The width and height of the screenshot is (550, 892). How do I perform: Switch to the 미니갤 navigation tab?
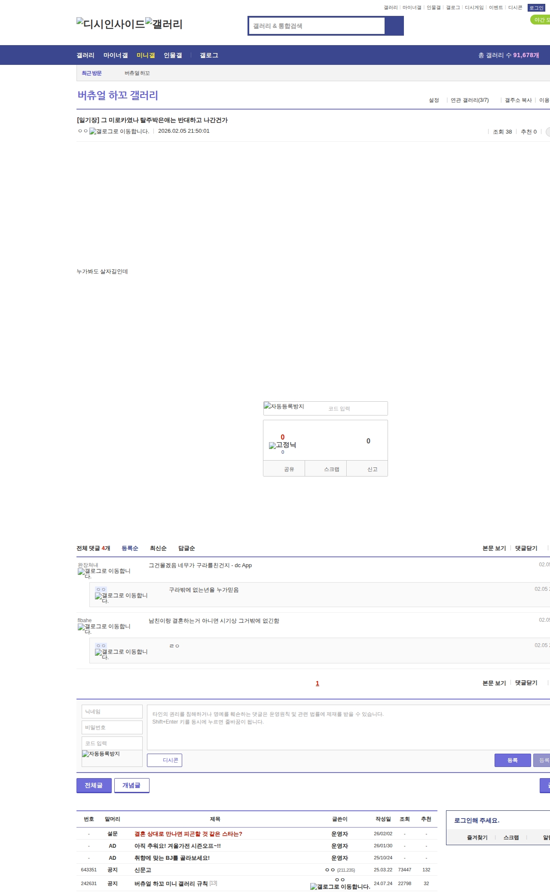coord(146,55)
